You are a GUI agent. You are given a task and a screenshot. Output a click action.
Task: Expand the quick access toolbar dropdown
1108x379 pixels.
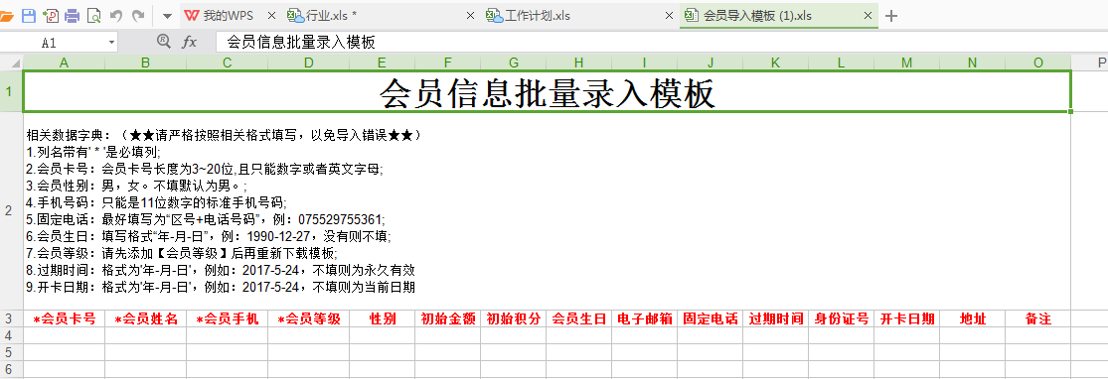(x=167, y=16)
